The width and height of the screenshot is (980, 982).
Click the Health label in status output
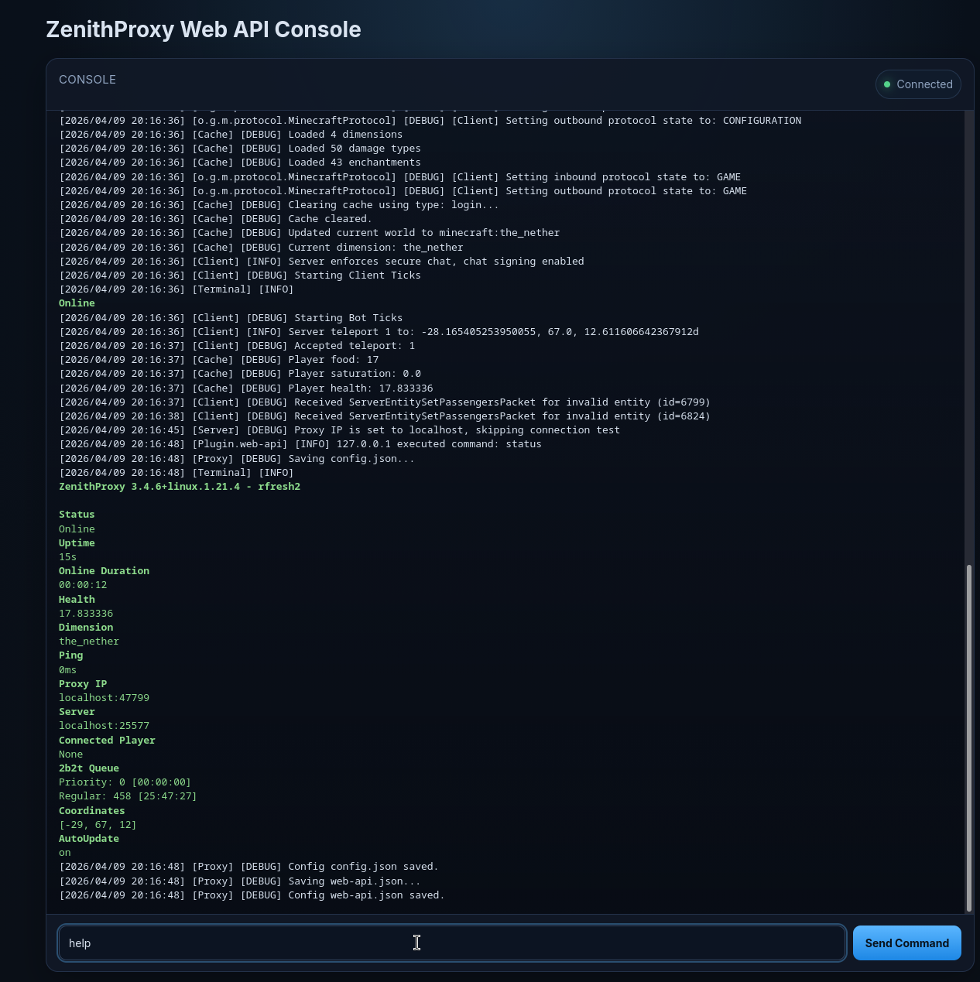click(x=77, y=600)
